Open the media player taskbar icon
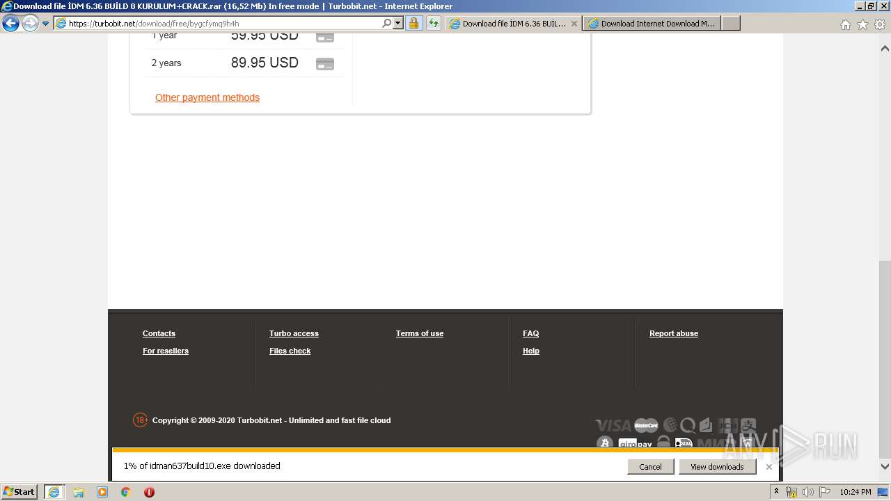This screenshot has width=891, height=501. coord(102,492)
